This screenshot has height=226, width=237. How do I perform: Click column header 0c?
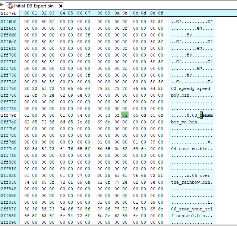pyautogui.click(x=136, y=13)
